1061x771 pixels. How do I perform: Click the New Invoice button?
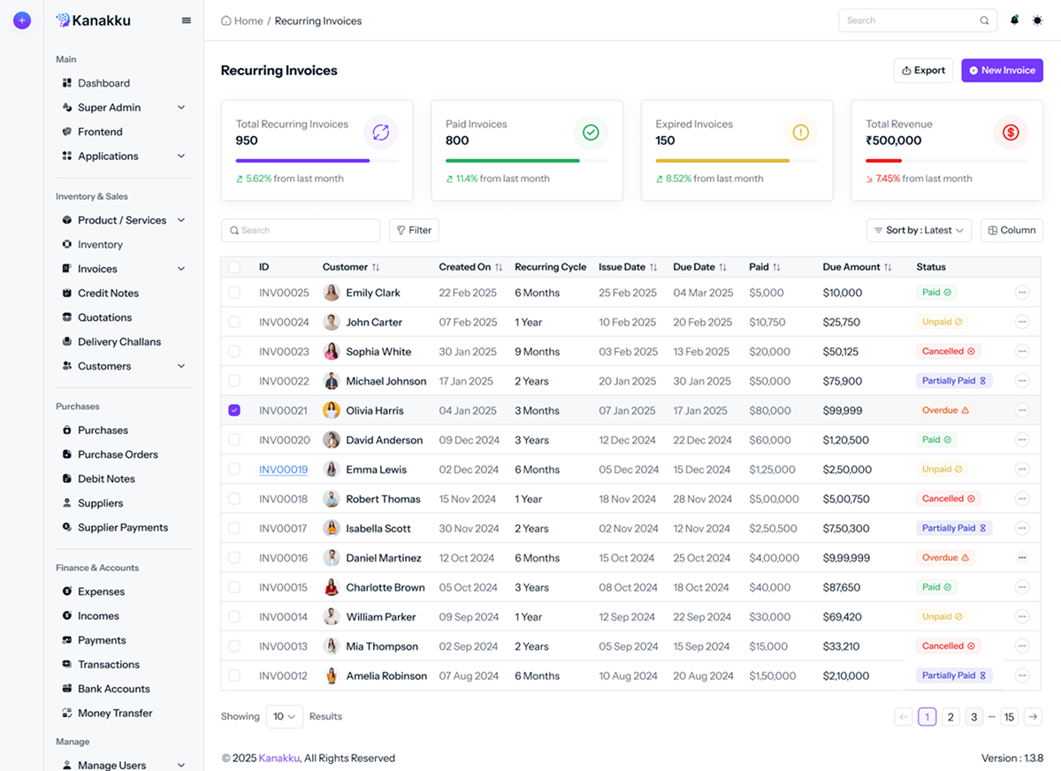pyautogui.click(x=1002, y=70)
